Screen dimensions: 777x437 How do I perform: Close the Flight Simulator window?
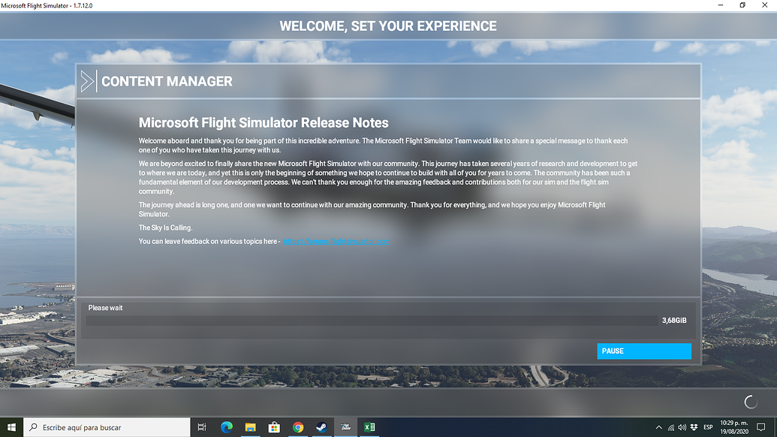[x=764, y=5]
